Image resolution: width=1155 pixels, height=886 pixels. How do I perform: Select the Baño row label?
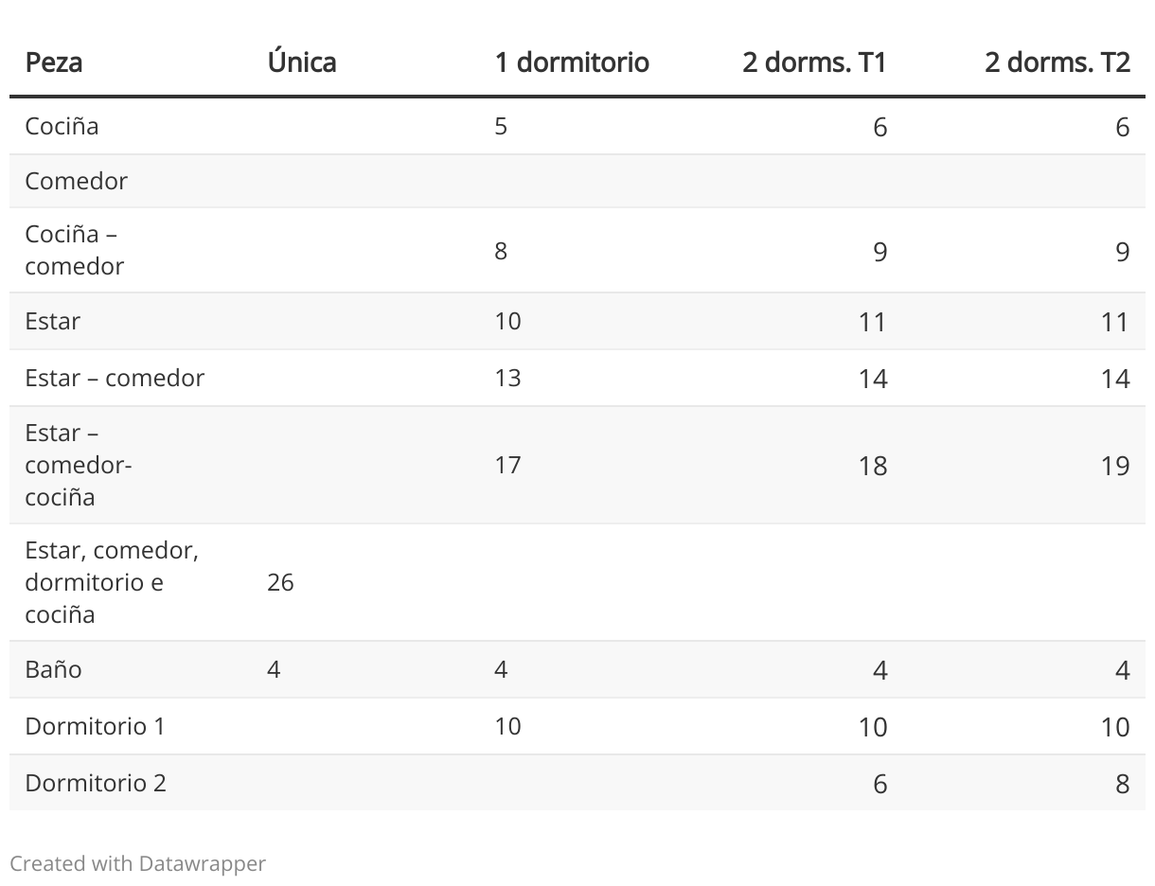tap(53, 669)
